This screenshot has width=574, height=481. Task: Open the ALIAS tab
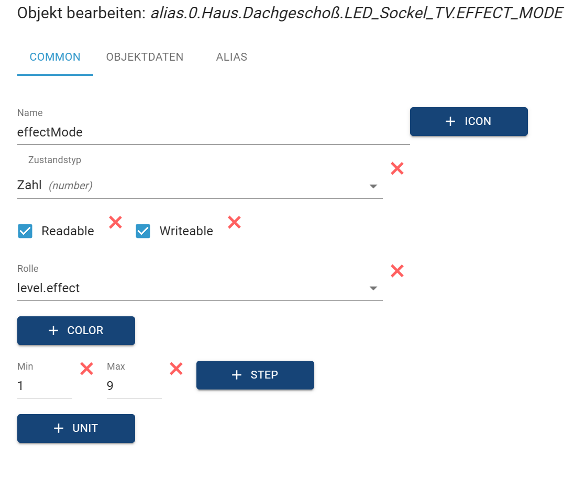click(x=231, y=57)
